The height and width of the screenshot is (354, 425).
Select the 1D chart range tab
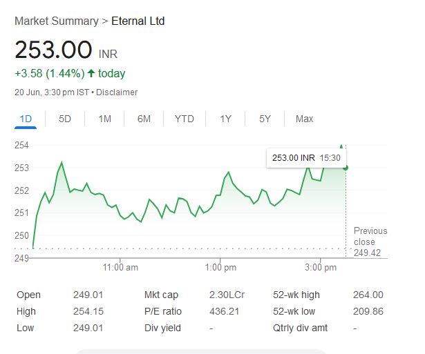click(26, 119)
